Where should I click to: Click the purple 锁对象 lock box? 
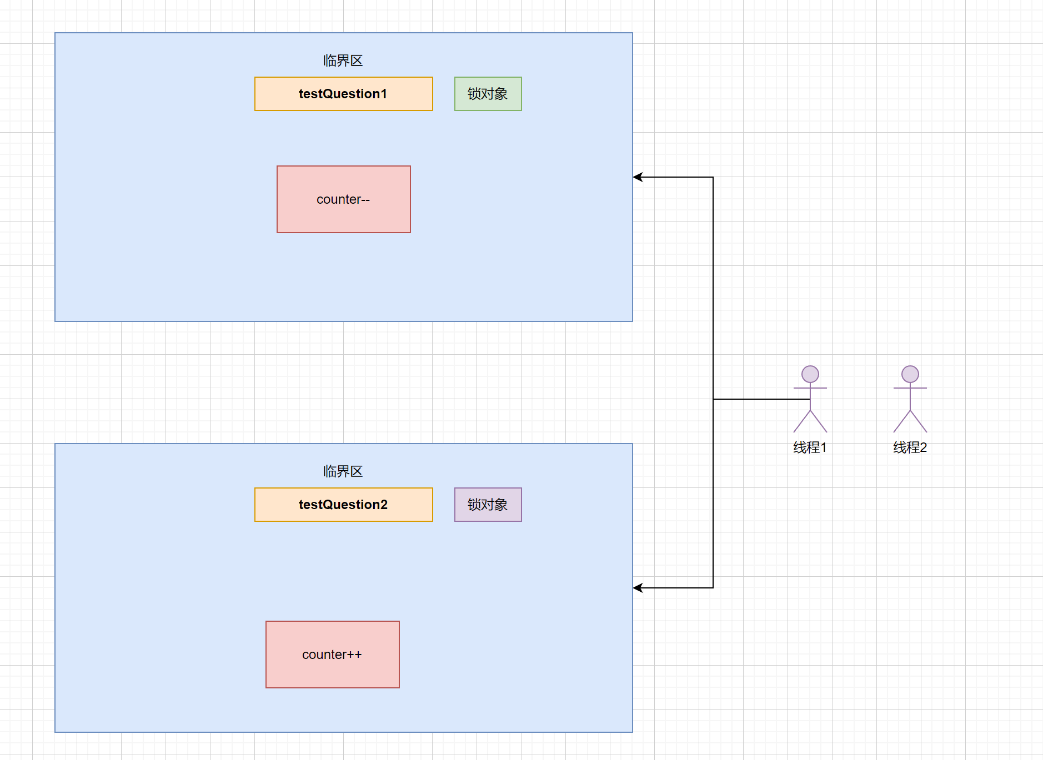(488, 505)
